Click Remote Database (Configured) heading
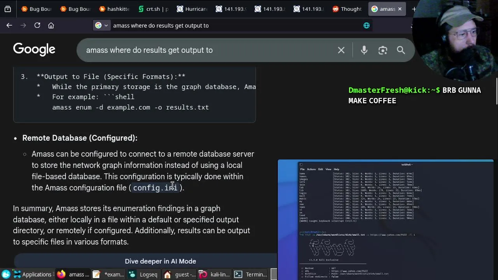 pos(80,138)
